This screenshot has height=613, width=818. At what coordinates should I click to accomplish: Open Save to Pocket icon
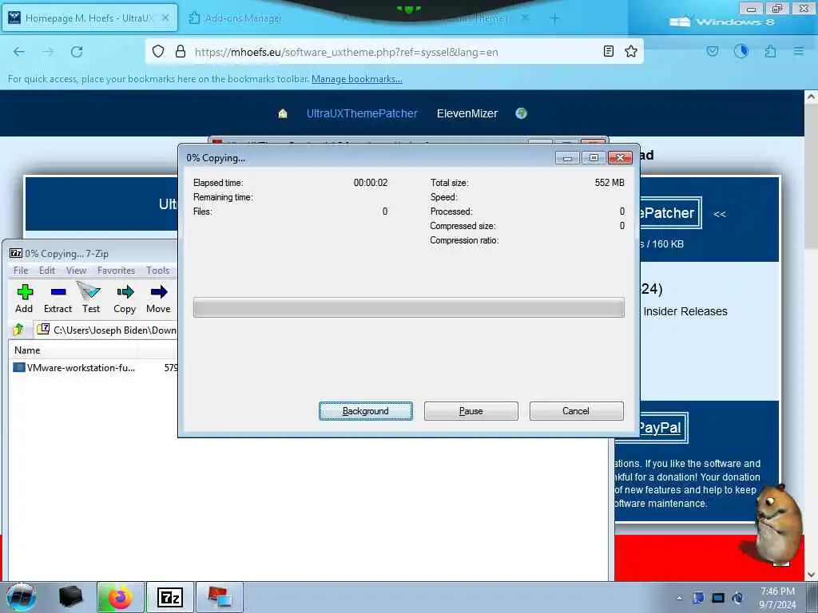tap(713, 51)
